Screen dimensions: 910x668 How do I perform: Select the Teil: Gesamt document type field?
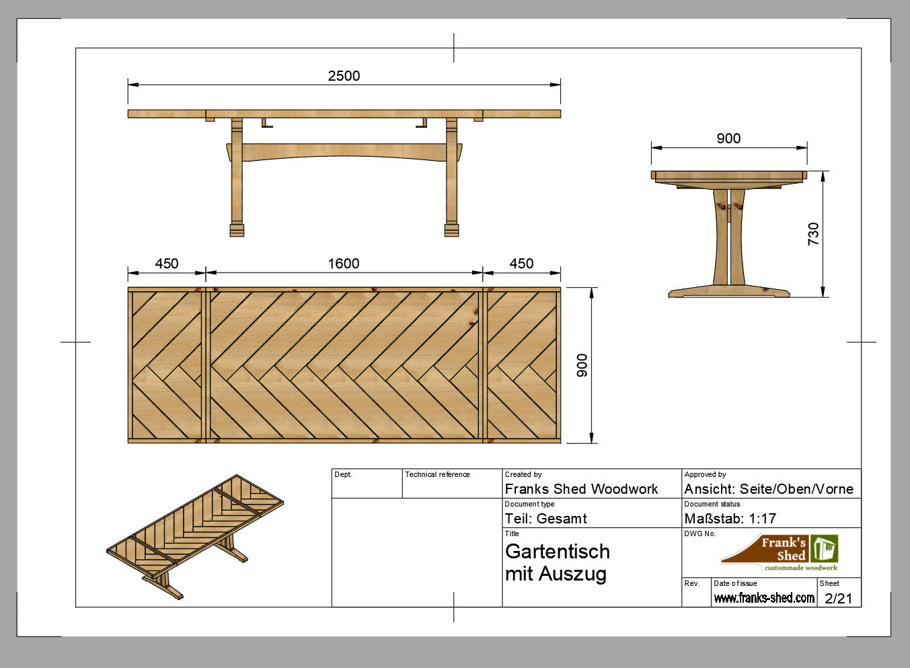point(545,519)
